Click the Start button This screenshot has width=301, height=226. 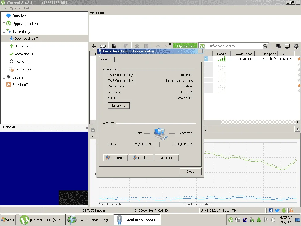8,220
